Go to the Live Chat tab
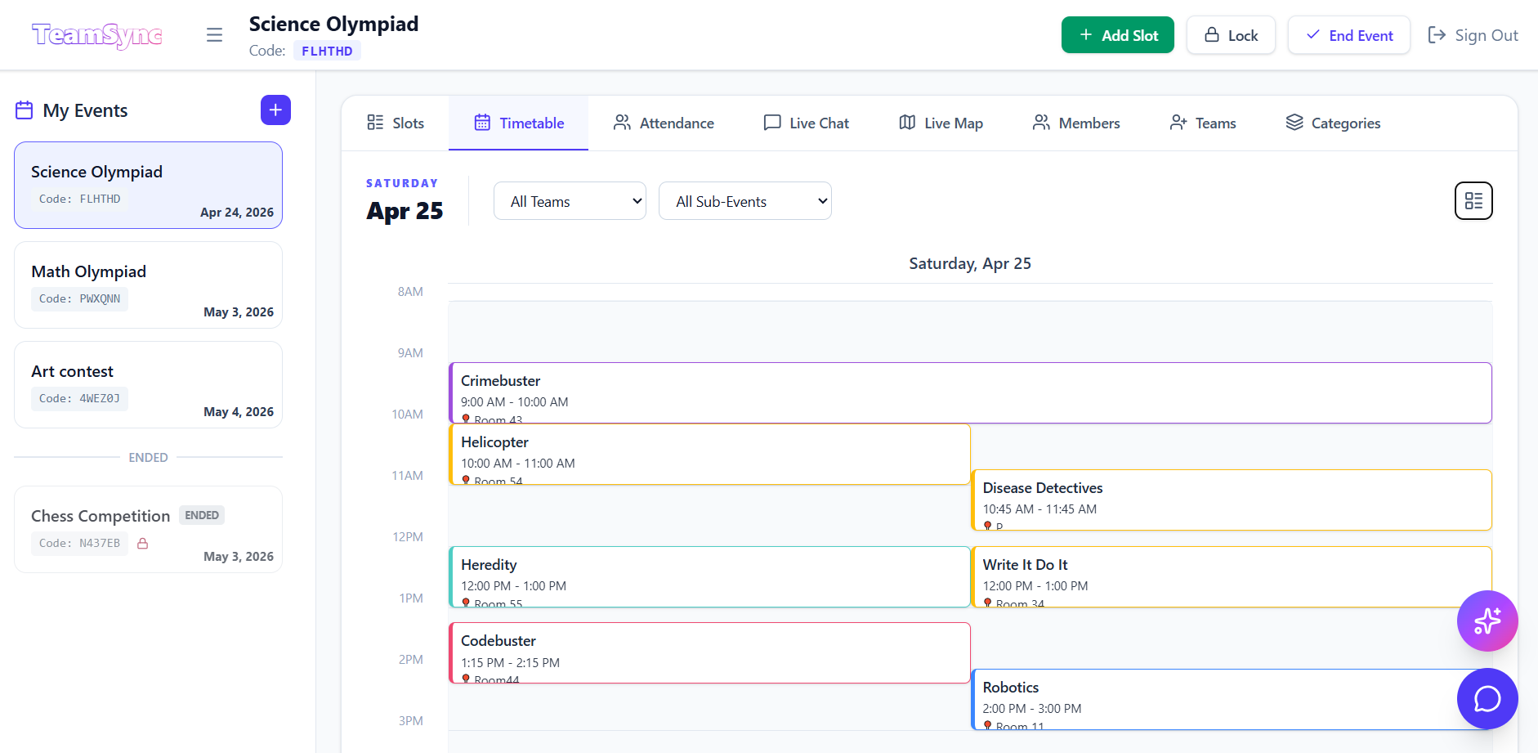This screenshot has height=753, width=1538. click(x=806, y=123)
